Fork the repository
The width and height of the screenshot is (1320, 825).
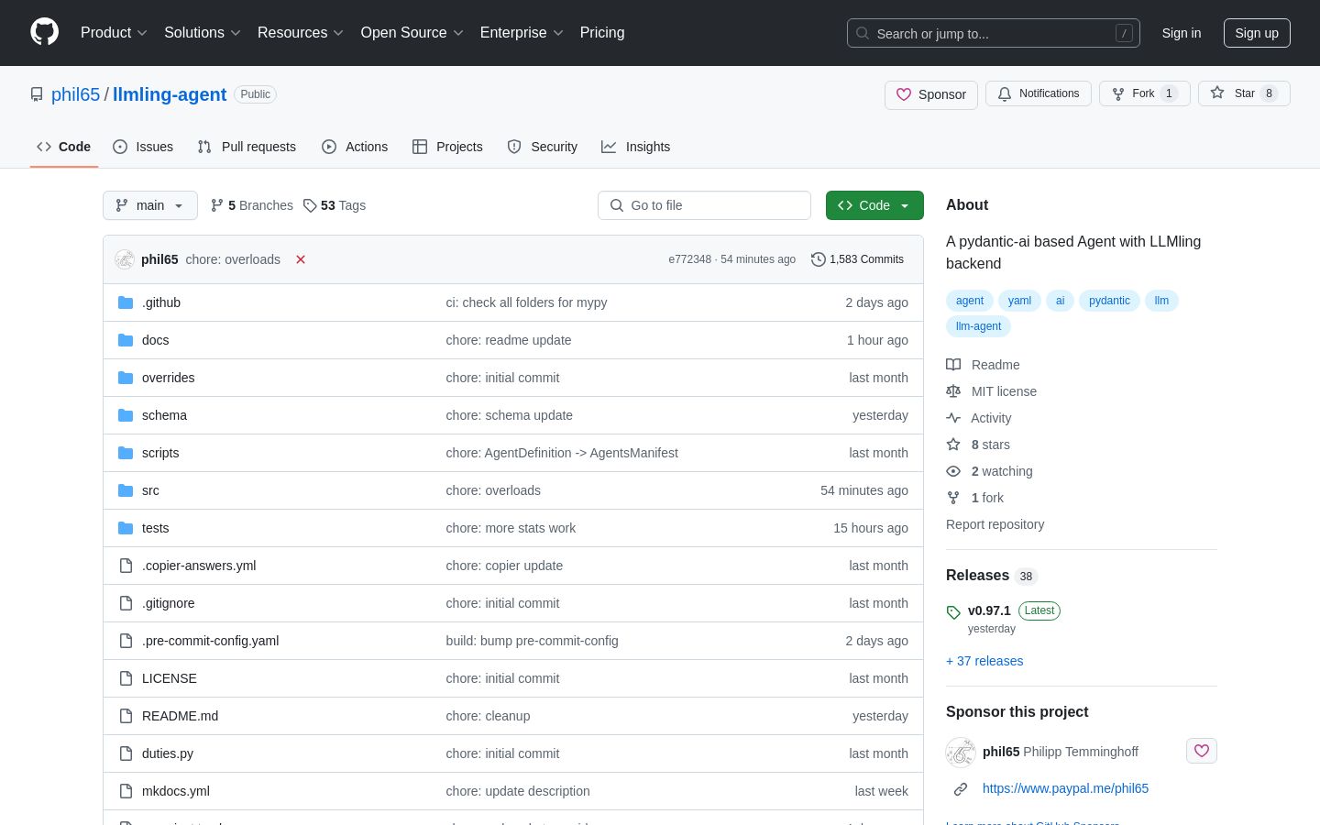(1145, 93)
